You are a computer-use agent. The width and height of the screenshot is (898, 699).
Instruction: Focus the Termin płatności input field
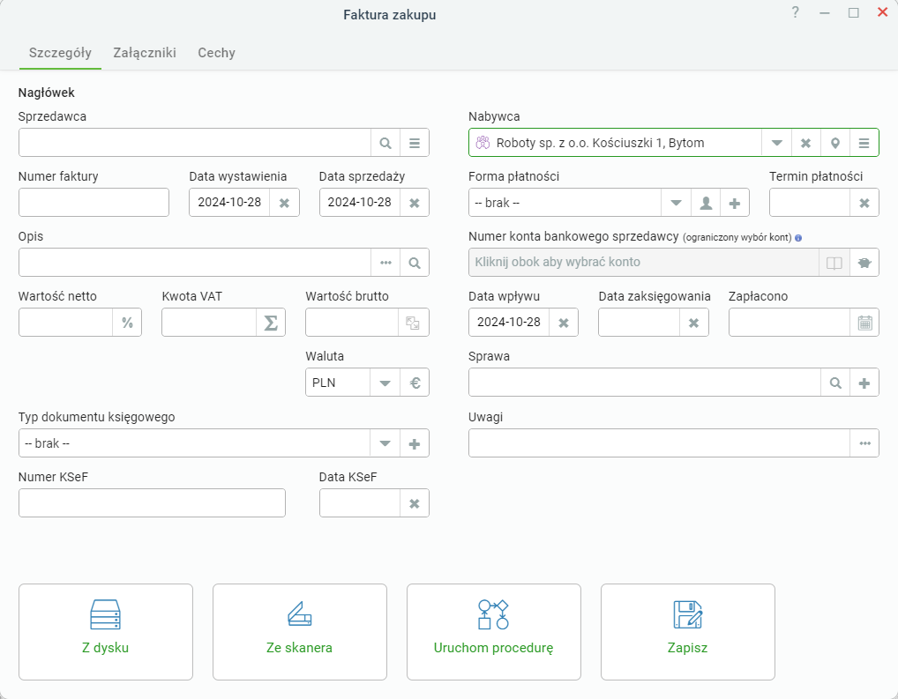pos(810,203)
